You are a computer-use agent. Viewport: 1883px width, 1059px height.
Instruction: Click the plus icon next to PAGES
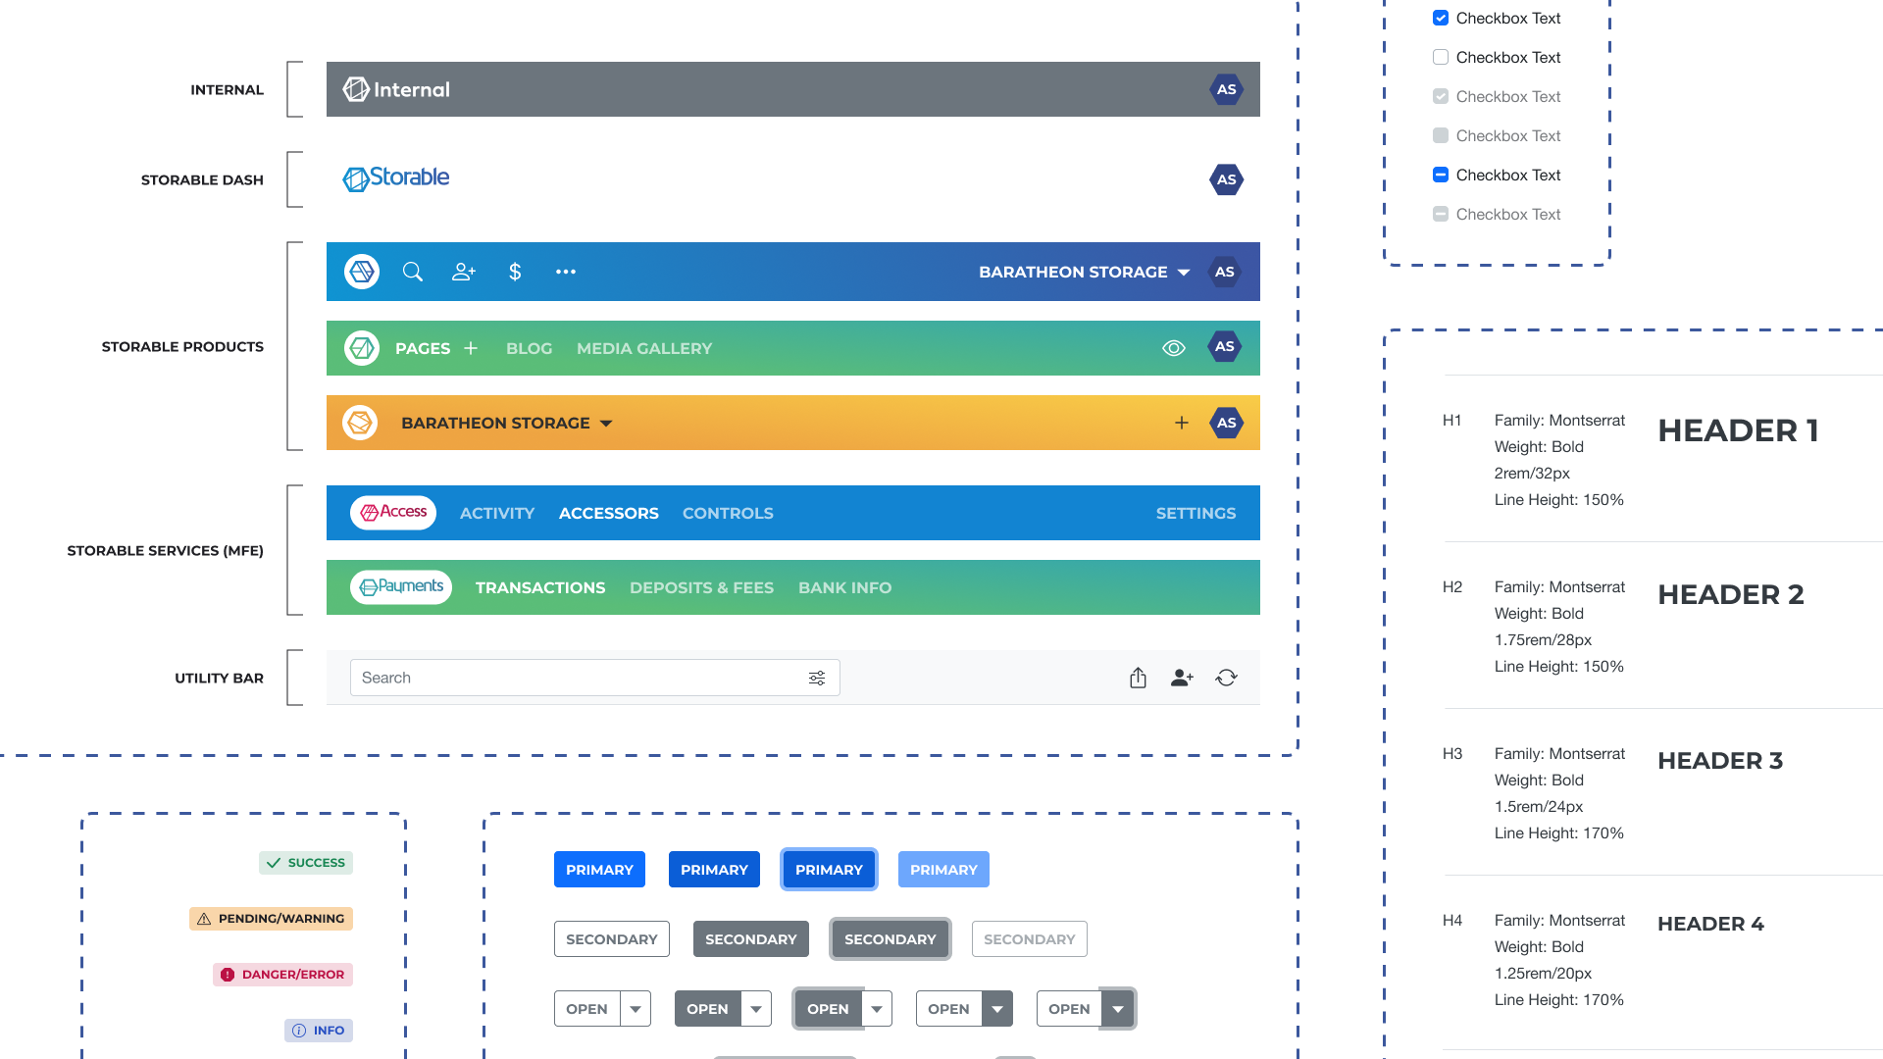tap(472, 347)
